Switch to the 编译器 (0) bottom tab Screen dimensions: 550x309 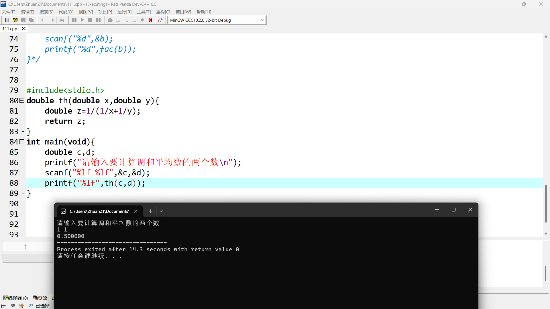pos(16,298)
